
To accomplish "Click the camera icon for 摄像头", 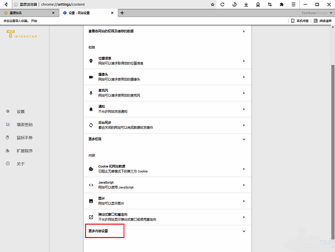I will pyautogui.click(x=91, y=77).
